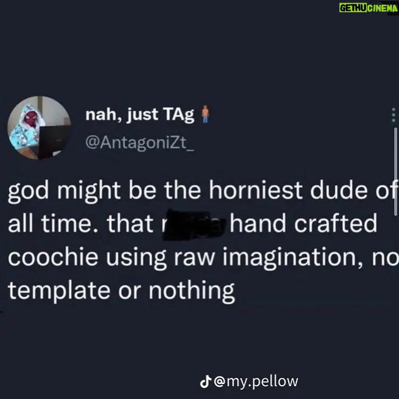
Task: Click the @AntagoniZt_ handle
Action: pos(139,143)
